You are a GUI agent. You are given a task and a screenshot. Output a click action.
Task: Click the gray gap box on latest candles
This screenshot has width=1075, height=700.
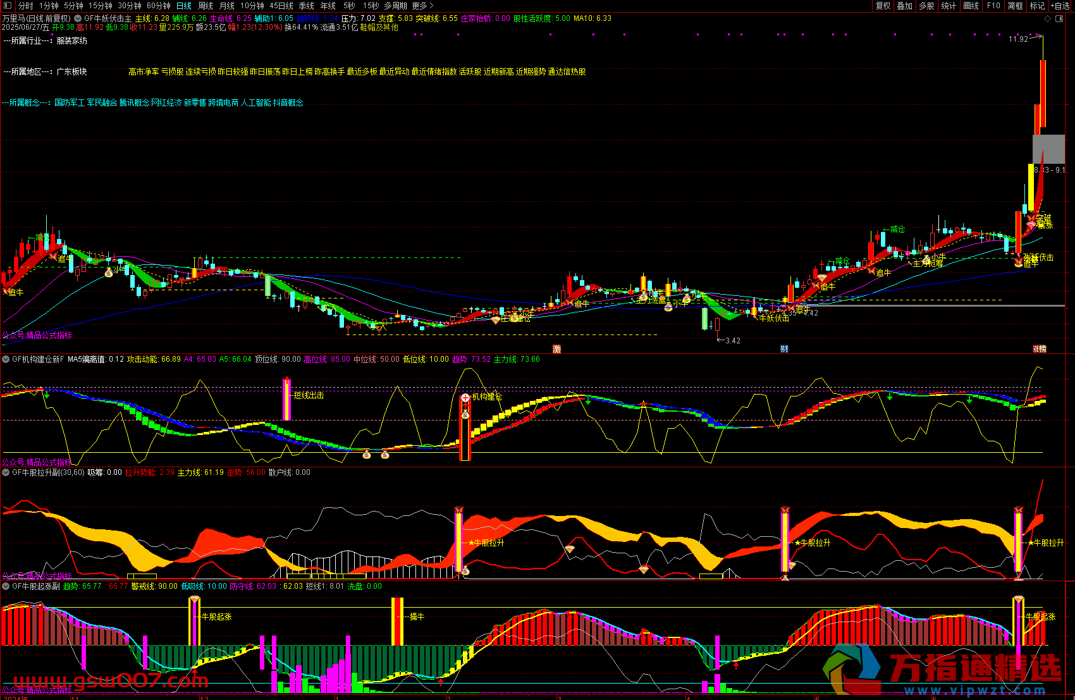point(1048,149)
